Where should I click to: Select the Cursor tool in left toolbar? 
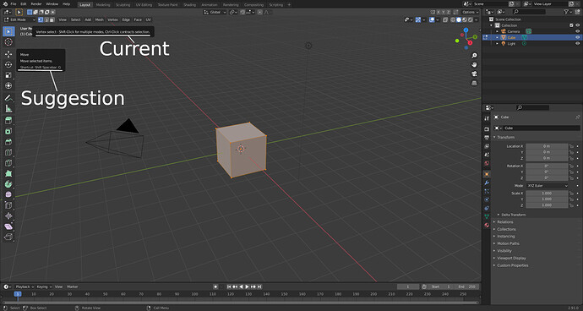[8, 42]
